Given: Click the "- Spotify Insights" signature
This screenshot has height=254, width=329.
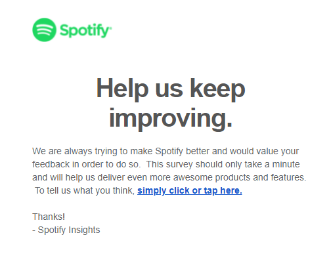Looking at the screenshot, I should coord(66,230).
